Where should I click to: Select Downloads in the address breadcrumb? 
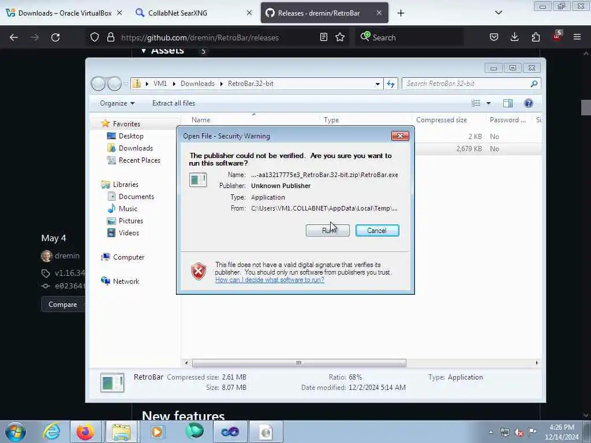[197, 84]
